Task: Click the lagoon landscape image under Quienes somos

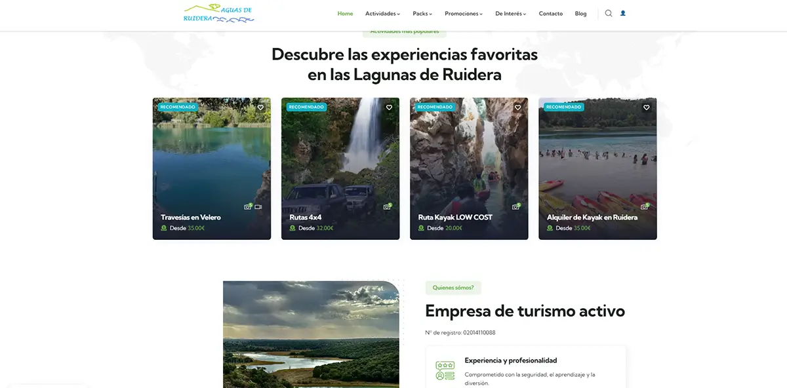Action: (x=311, y=334)
